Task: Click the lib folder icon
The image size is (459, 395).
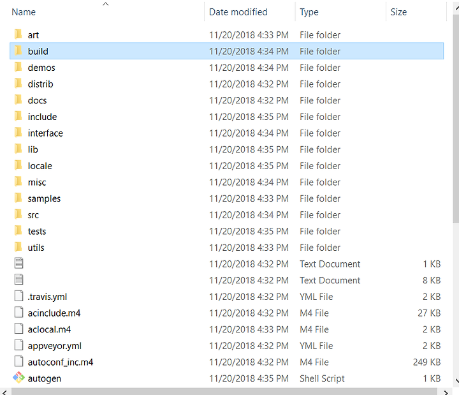Action: (x=18, y=149)
